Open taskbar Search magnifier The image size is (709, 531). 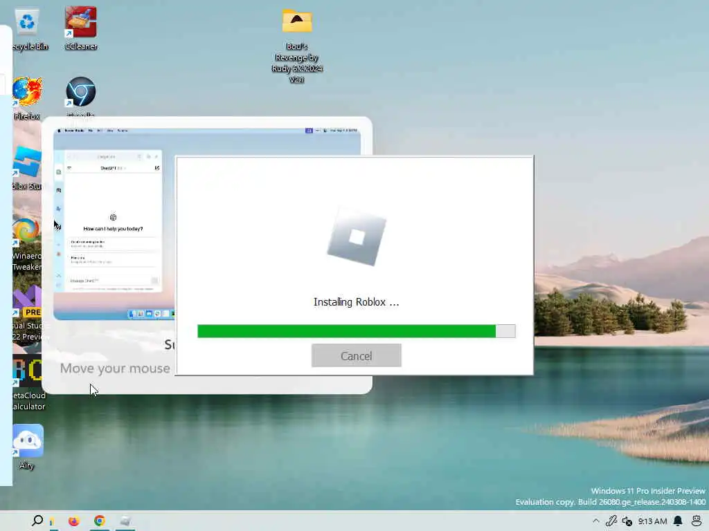[x=37, y=521]
